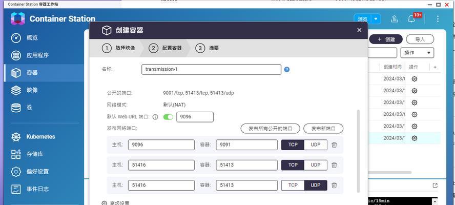
Task: Click the 存储库 repository icon
Action: (16, 154)
